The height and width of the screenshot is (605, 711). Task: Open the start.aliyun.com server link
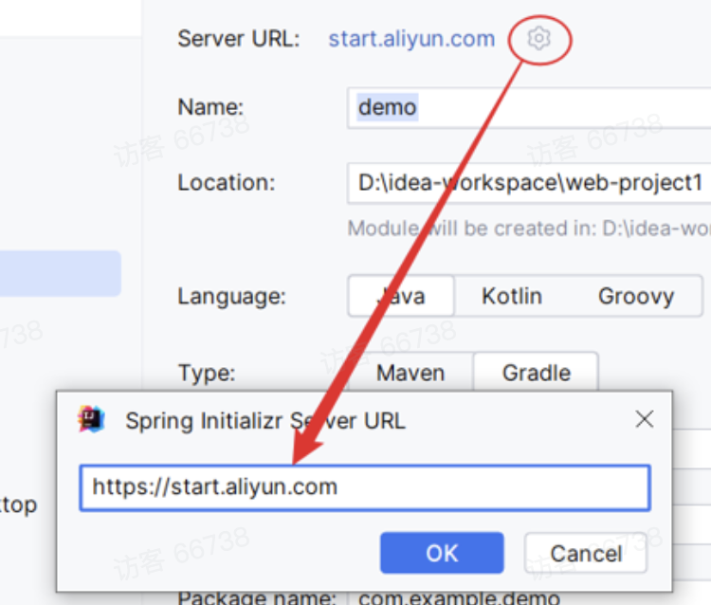coord(411,39)
